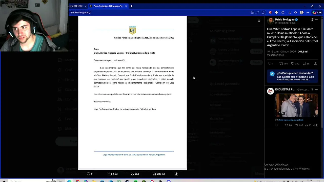
Task: Open more options on ENCUESTAS reply
Action: (316, 89)
